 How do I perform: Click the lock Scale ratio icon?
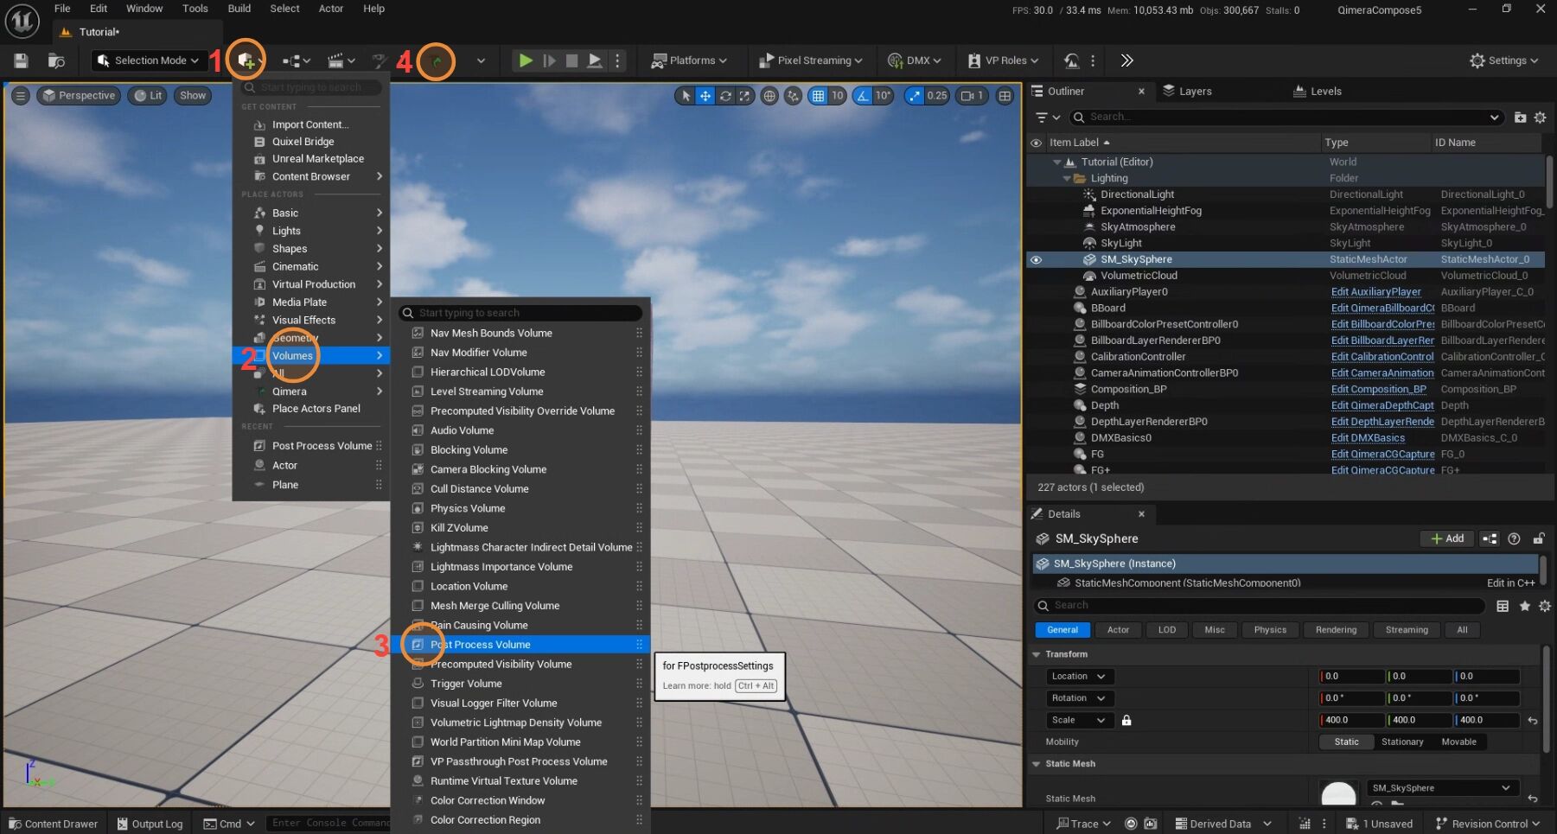point(1126,720)
